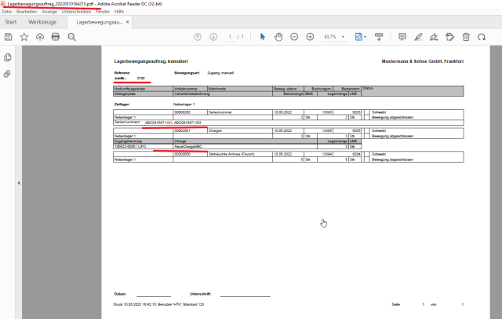Tick the Schwebt box for Stehleuchte row
502x319 pixels.
366,156
